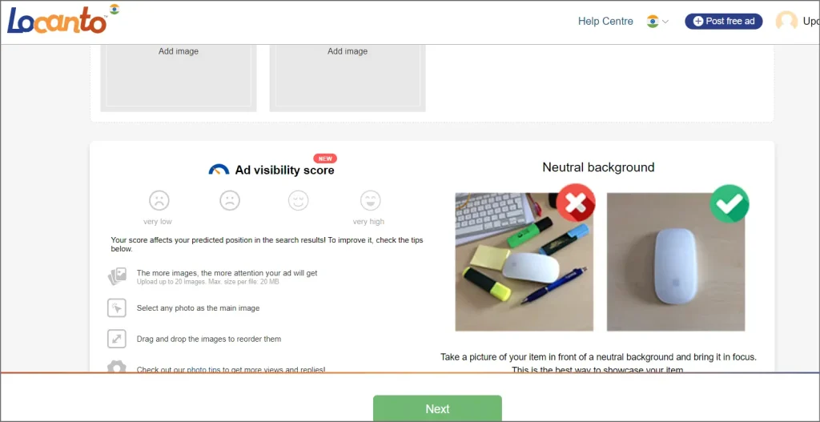
Task: Select the very low sad face icon
Action: (x=159, y=200)
